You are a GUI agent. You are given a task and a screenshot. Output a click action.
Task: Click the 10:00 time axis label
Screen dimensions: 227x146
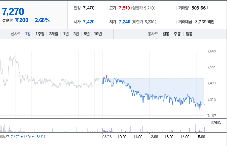tap(122, 137)
